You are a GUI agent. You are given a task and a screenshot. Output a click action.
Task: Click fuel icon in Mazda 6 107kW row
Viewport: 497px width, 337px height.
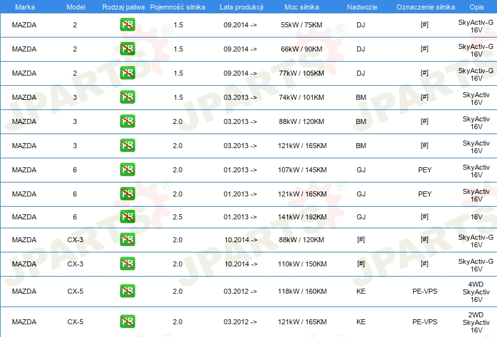click(127, 169)
